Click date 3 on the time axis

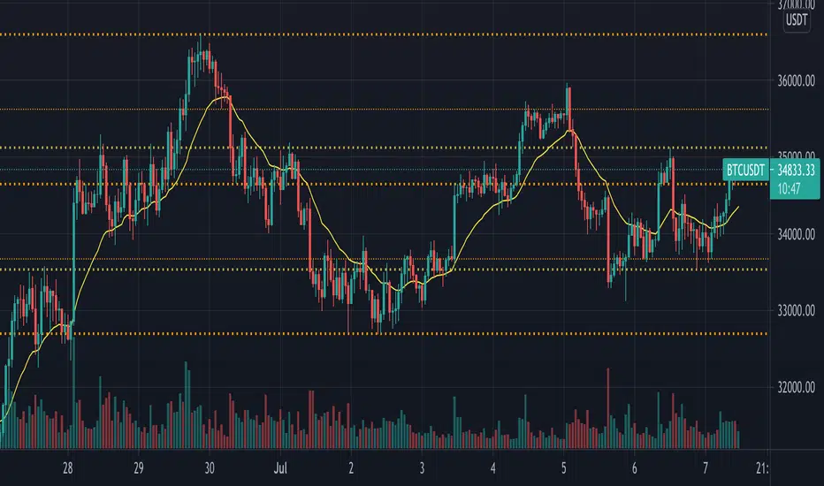tap(423, 467)
